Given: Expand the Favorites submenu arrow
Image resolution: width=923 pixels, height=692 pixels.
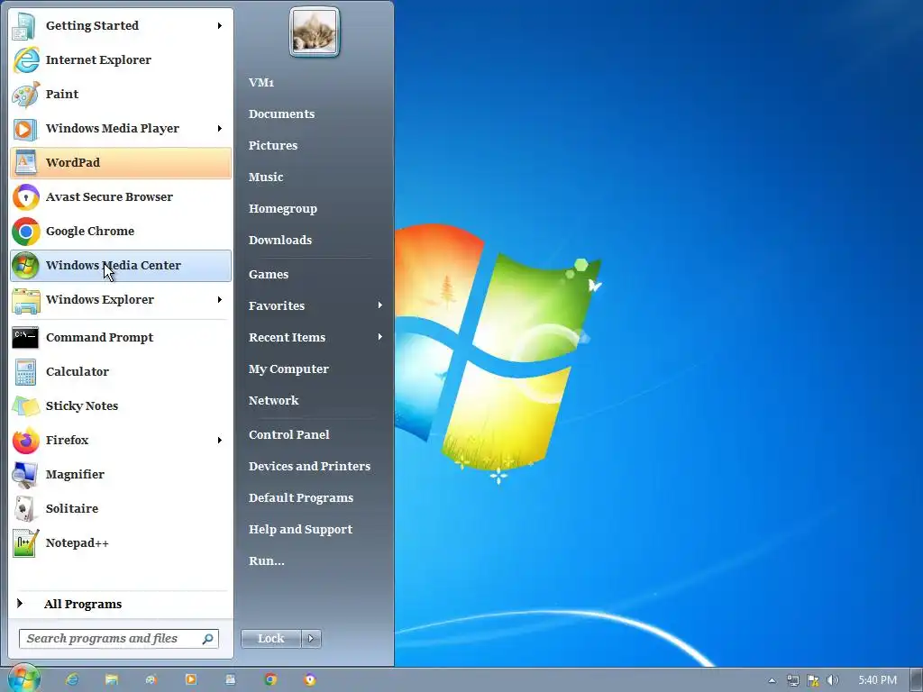Looking at the screenshot, I should click(380, 305).
